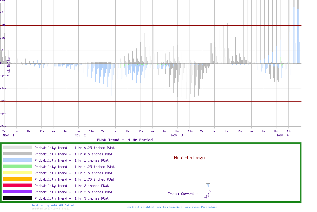Image resolution: width=317 pixels, height=212 pixels.
Task: Jump to the Nov 4 date label
Action: point(283,135)
